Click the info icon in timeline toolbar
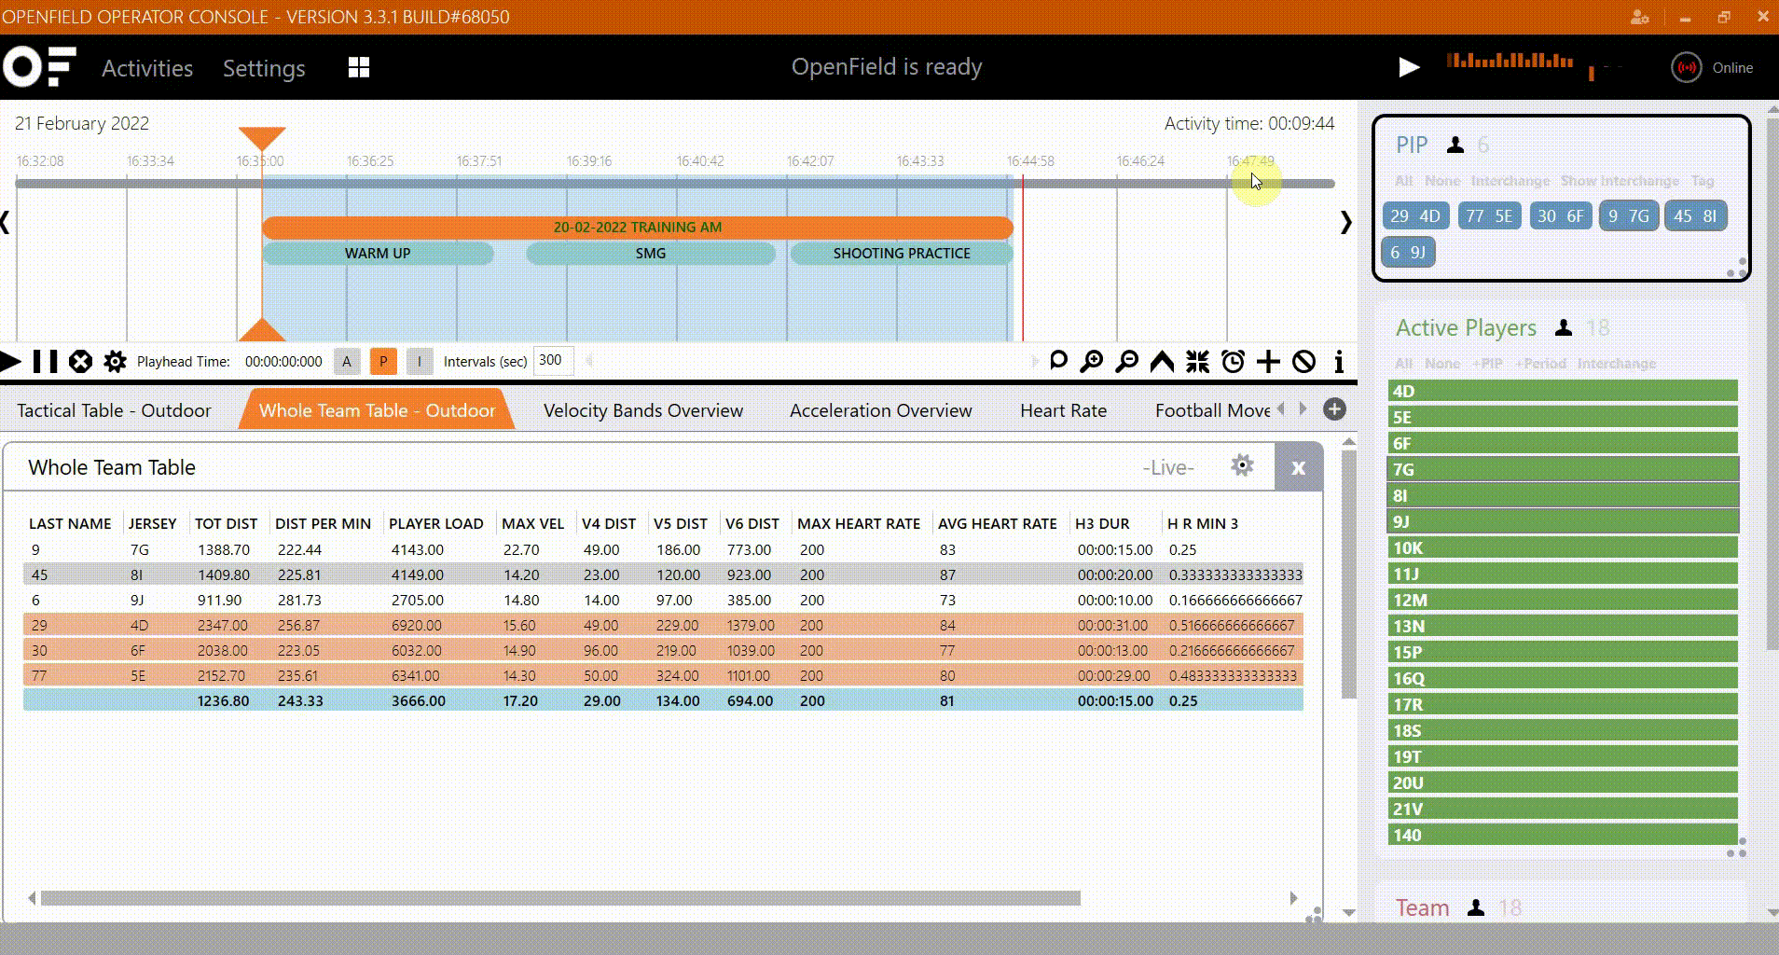This screenshot has width=1779, height=955. [x=1339, y=361]
